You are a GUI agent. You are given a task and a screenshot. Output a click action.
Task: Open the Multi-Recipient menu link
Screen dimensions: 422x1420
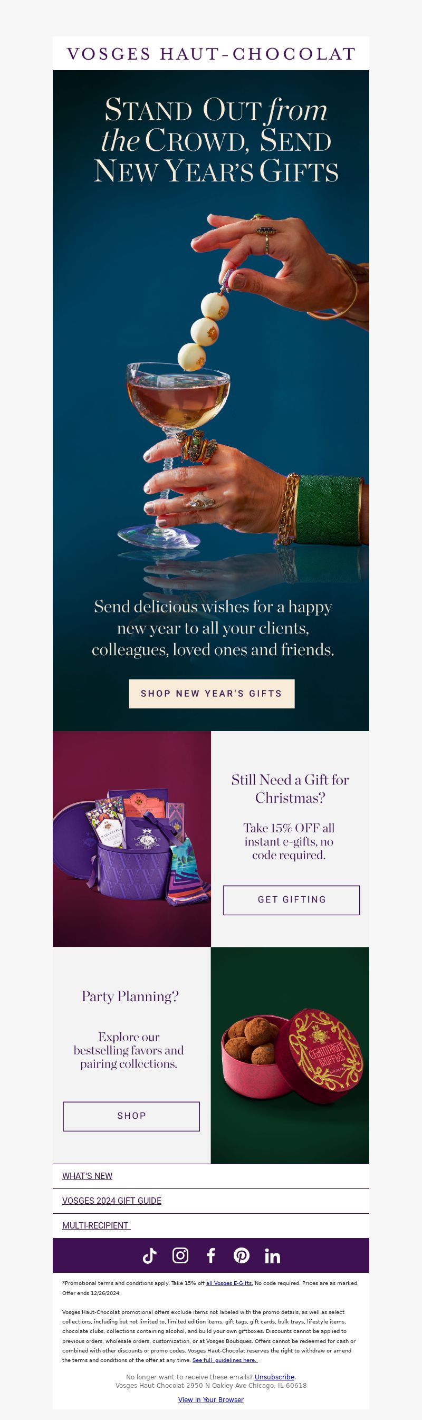[x=96, y=1225]
